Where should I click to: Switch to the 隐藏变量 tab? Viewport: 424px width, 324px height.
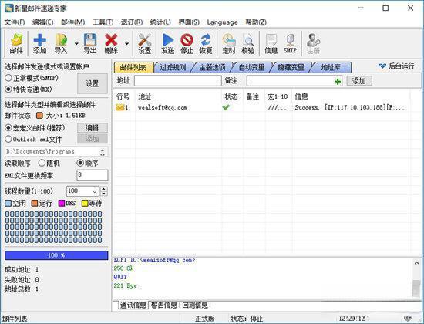pyautogui.click(x=291, y=67)
